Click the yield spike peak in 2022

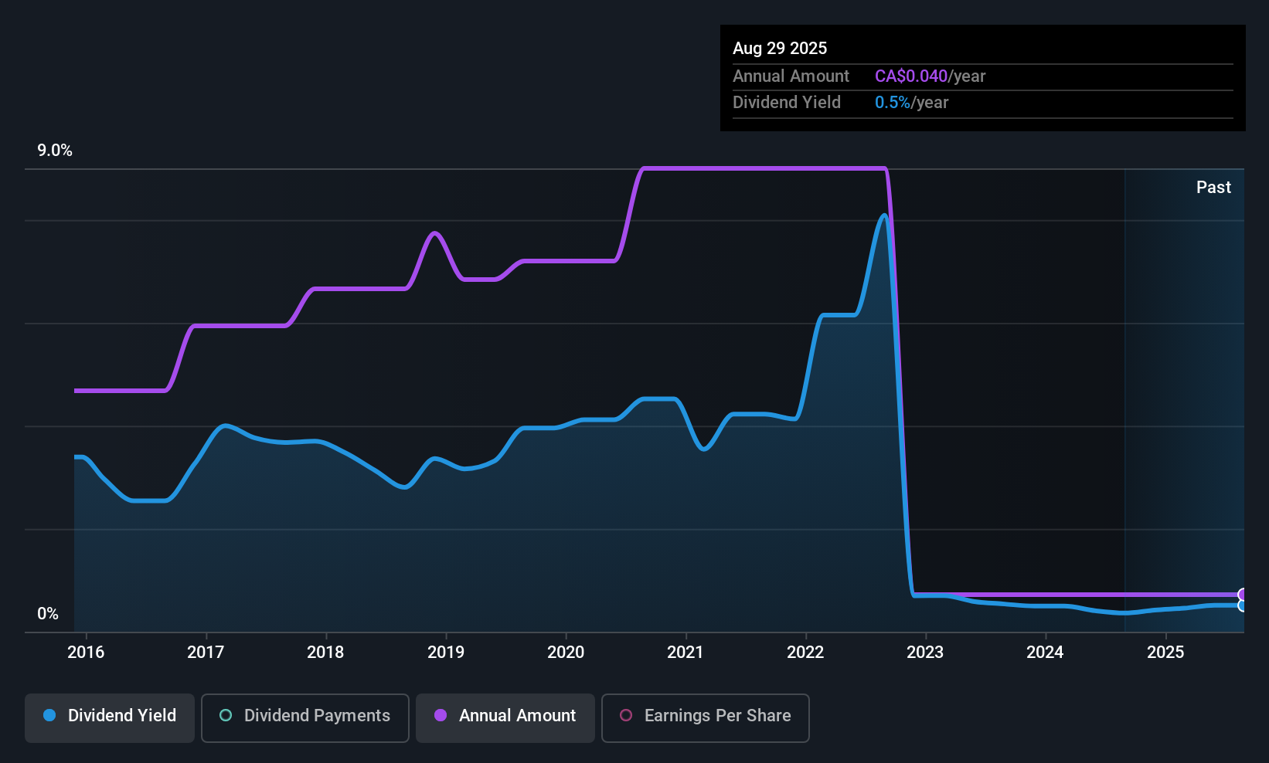(x=883, y=218)
